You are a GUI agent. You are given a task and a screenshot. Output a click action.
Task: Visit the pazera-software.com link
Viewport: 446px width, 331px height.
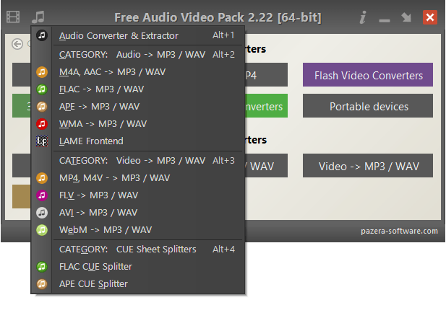click(399, 231)
